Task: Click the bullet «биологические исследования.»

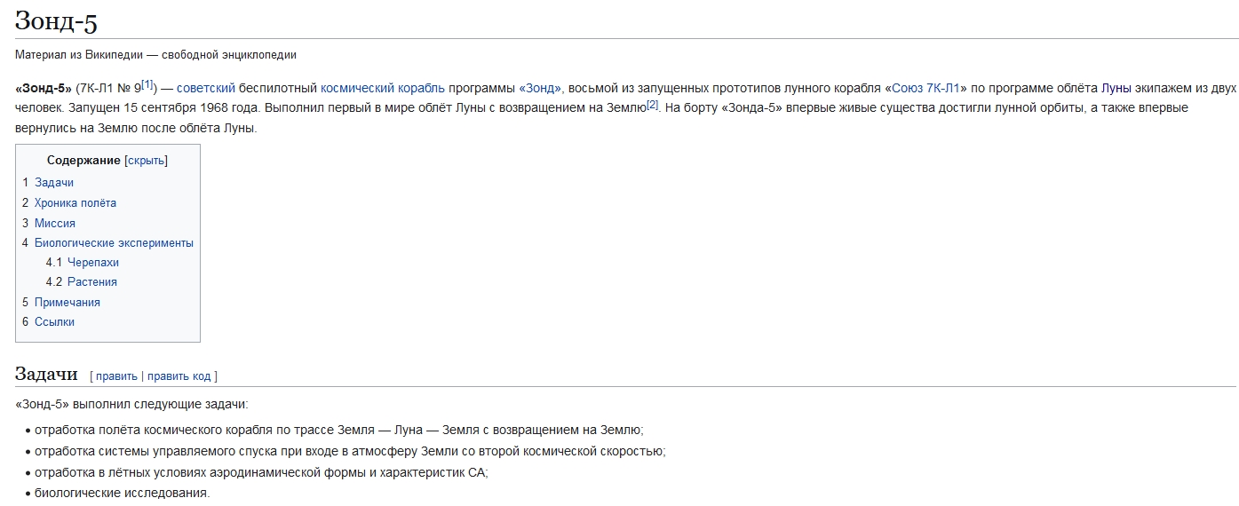Action: pyautogui.click(x=123, y=493)
